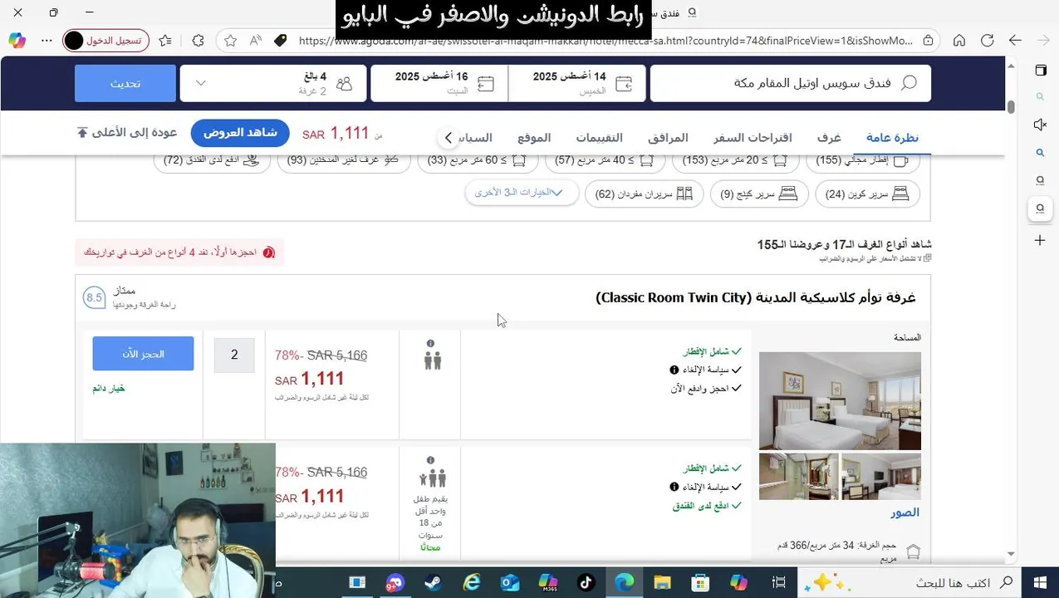Bookmark this page with star icon
The width and height of the screenshot is (1059, 598).
tap(230, 40)
